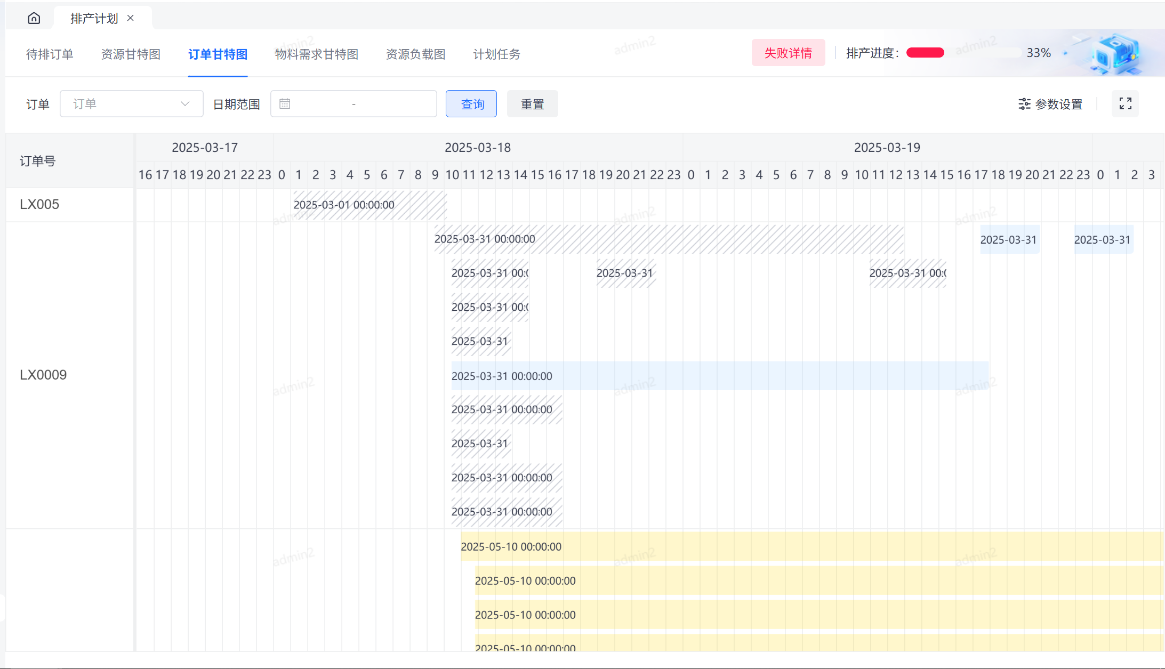Click the home icon tab
Viewport: 1165px width, 669px height.
point(34,19)
